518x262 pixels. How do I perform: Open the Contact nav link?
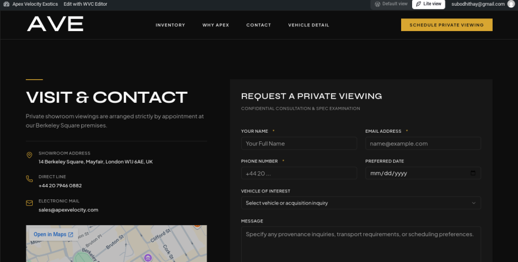tap(258, 25)
